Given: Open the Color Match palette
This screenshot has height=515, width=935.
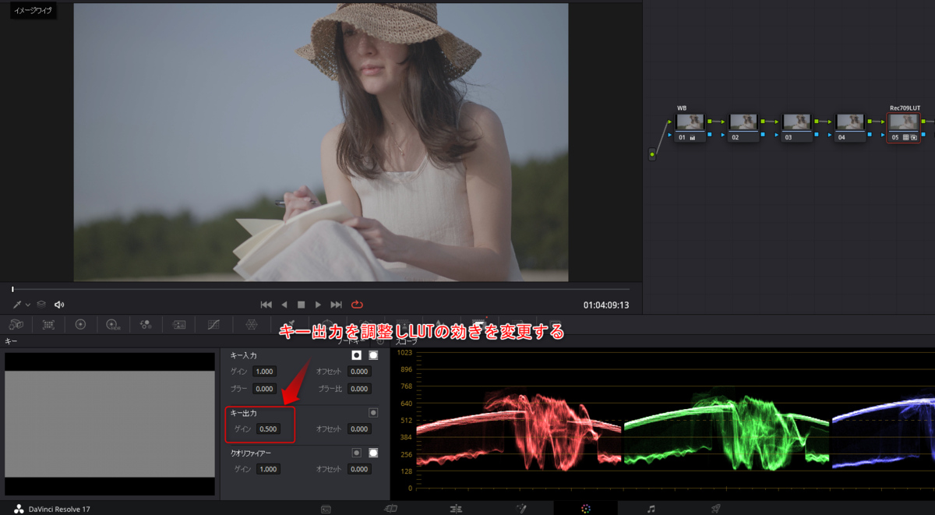Looking at the screenshot, I should point(48,324).
